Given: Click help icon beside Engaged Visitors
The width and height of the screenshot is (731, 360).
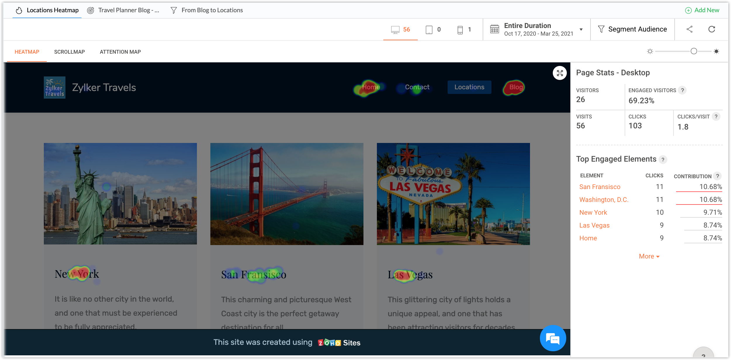Looking at the screenshot, I should pyautogui.click(x=683, y=90).
